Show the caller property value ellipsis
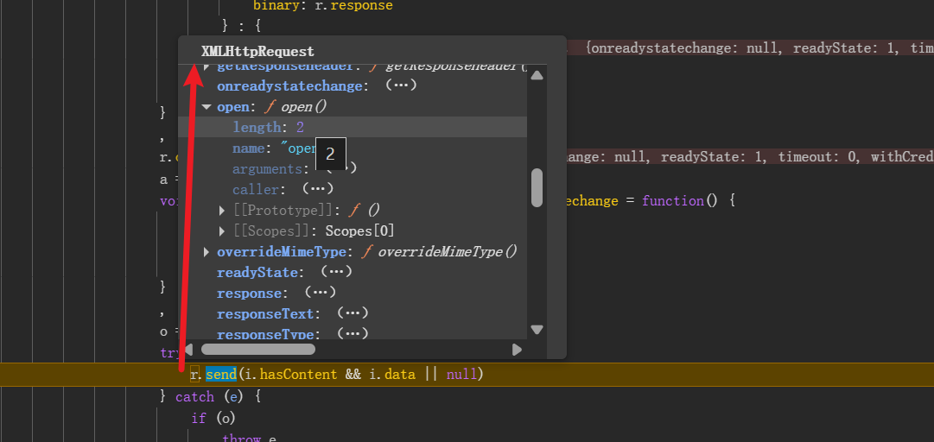Screen dimensions: 934x442 coord(317,189)
